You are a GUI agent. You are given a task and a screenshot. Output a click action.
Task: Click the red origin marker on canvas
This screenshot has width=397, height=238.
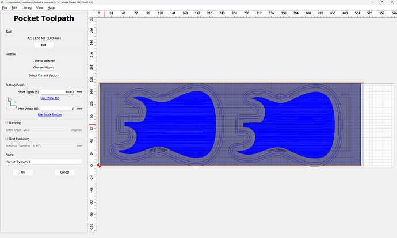[x=99, y=166]
